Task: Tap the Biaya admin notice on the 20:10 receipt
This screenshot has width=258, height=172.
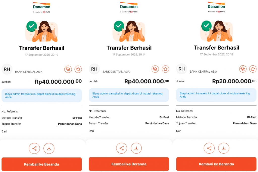Action: tap(42, 95)
